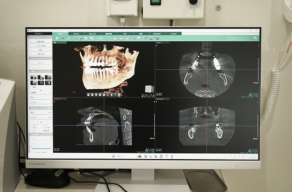Switch to the third dark-green tab
This screenshot has width=292, height=192.
tap(93, 34)
